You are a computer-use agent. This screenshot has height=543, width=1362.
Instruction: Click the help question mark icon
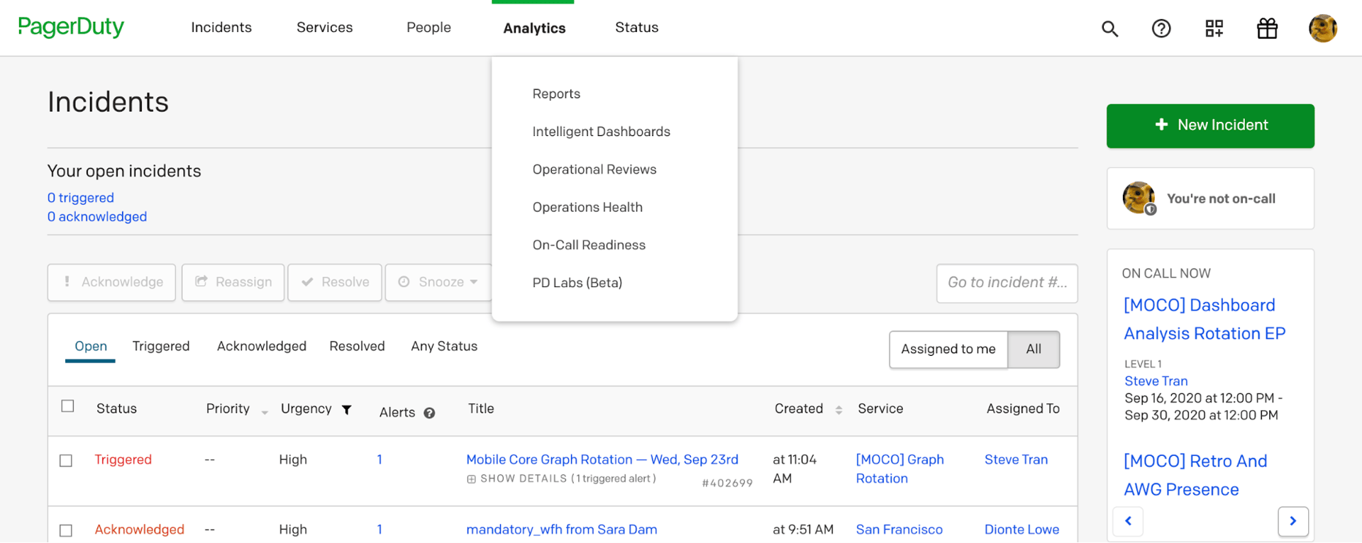pyautogui.click(x=1161, y=28)
